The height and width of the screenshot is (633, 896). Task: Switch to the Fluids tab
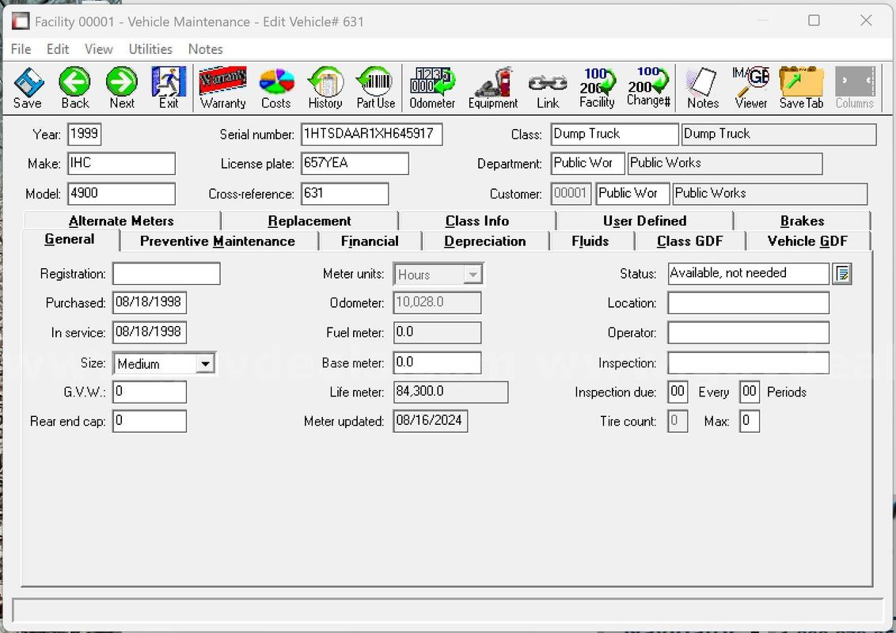click(590, 241)
